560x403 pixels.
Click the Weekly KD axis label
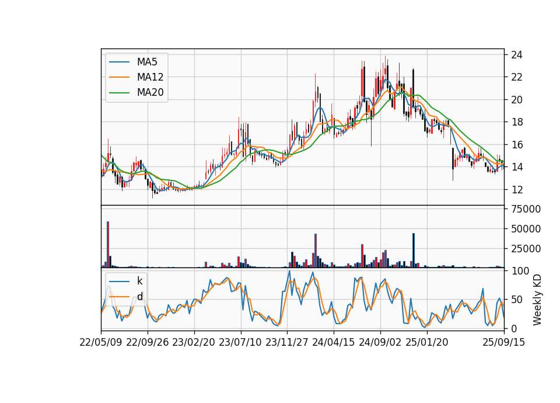537,300
